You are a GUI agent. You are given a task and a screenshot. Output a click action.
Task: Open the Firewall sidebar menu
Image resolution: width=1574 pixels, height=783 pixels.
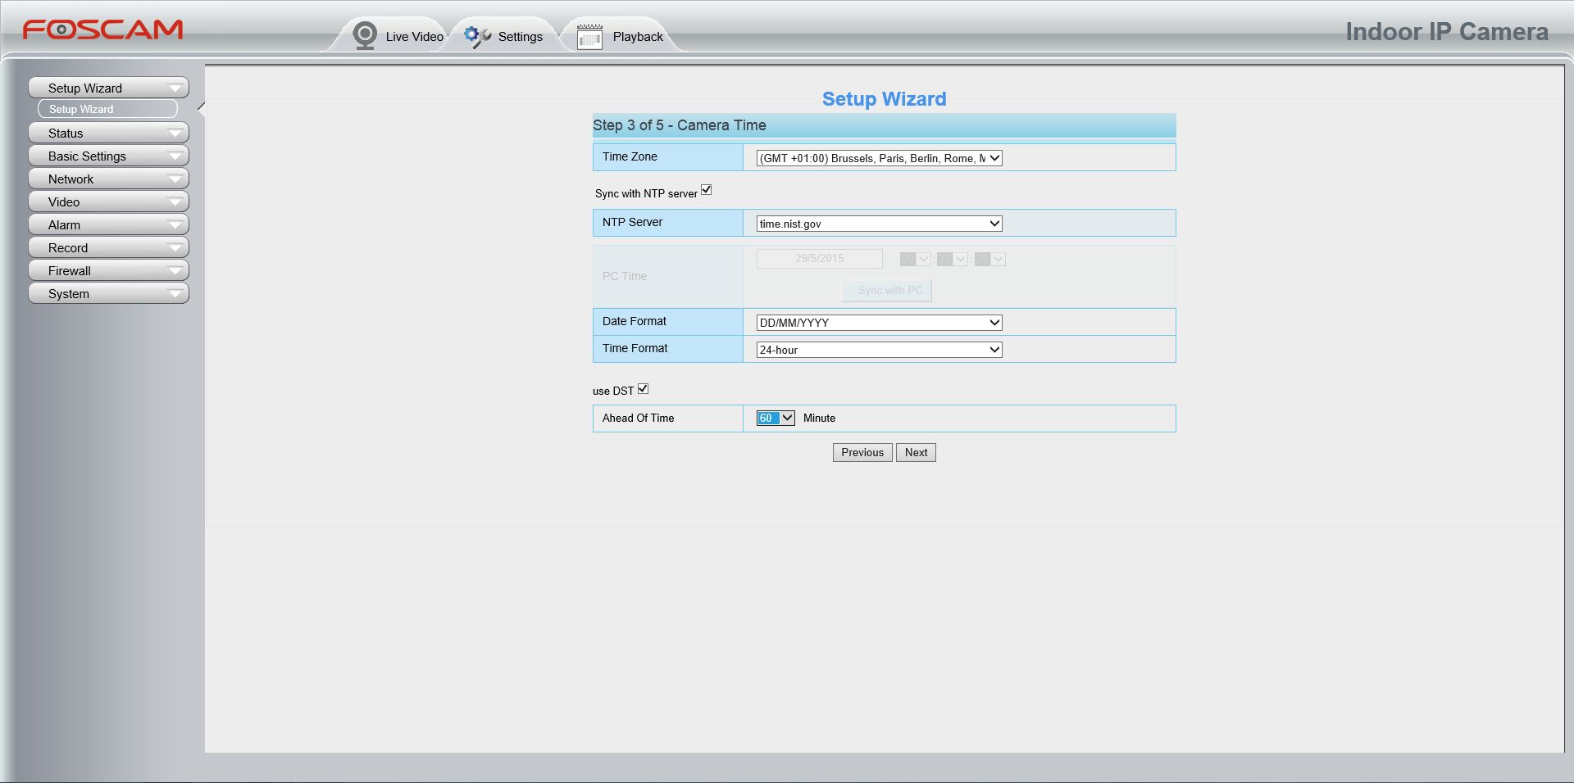click(108, 270)
